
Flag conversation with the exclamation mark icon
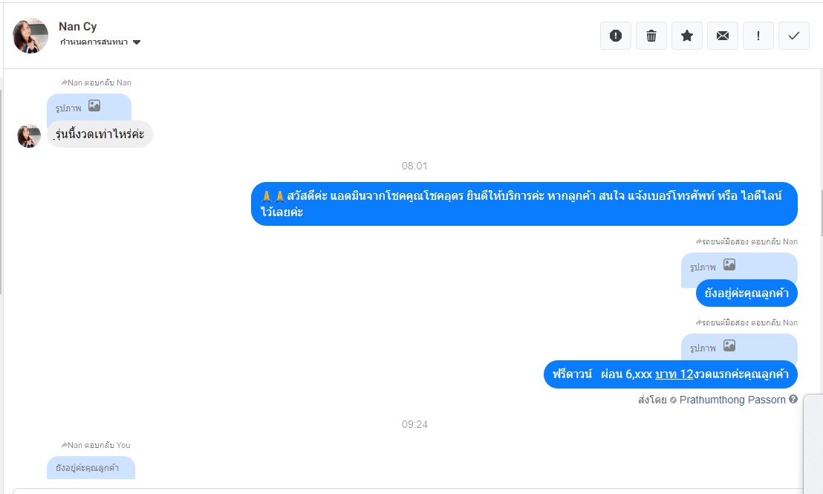(758, 36)
